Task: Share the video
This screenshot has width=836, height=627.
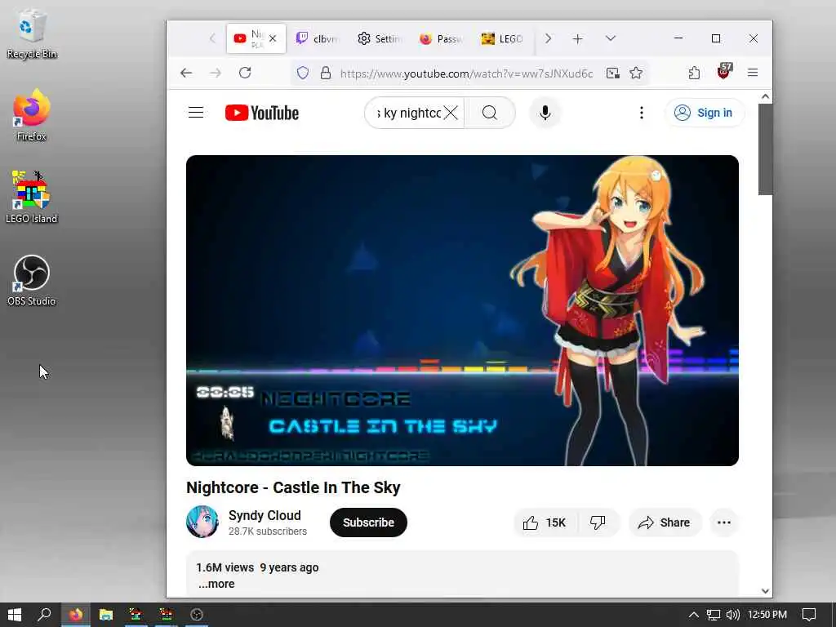Action: (x=665, y=522)
